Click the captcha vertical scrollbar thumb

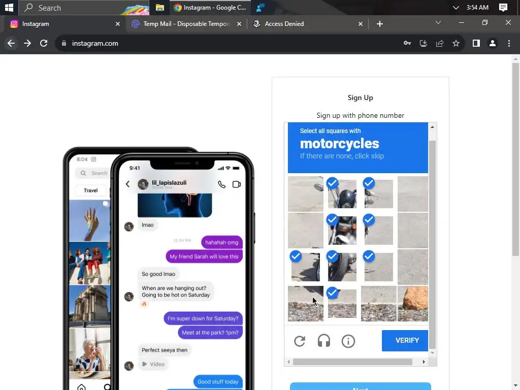432,245
